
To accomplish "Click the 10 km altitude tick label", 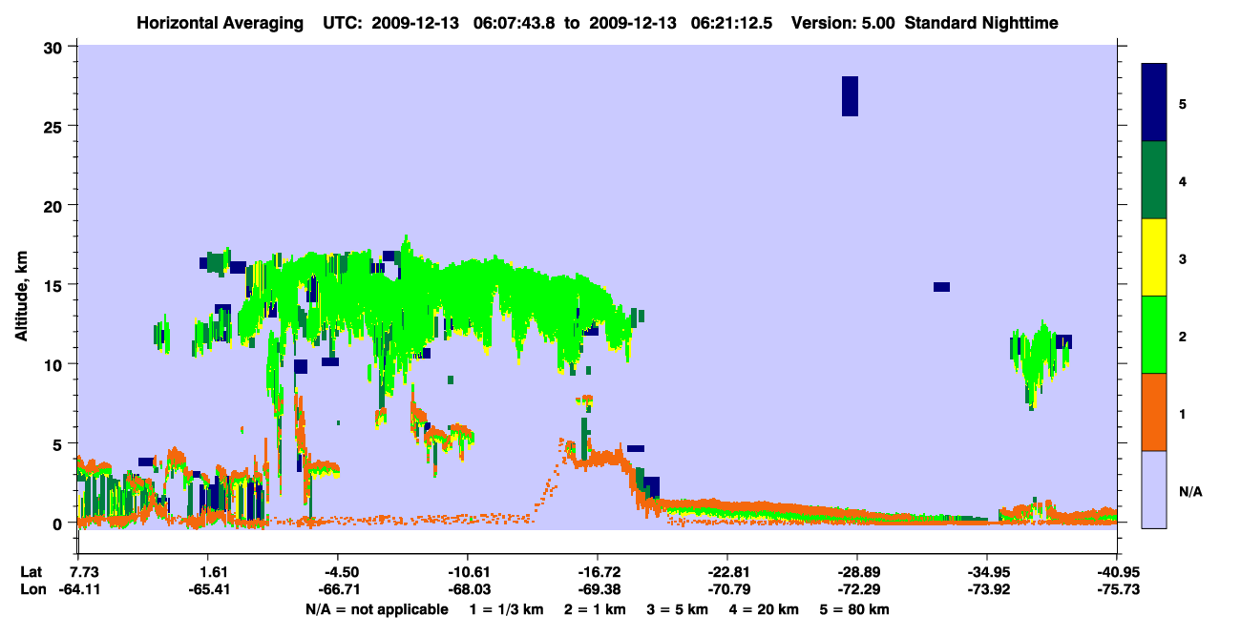I will 53,364.
